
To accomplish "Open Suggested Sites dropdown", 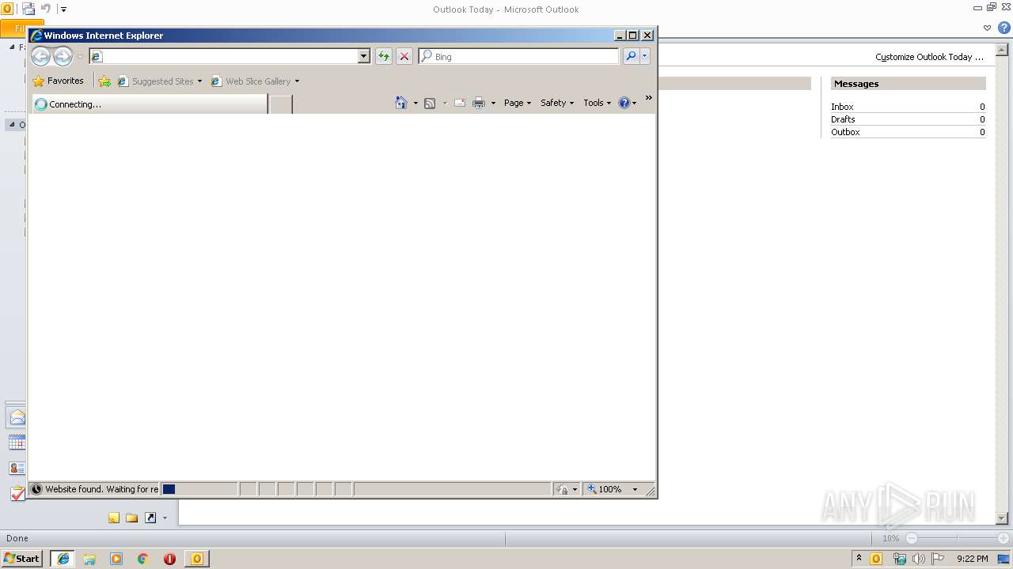I will point(160,81).
